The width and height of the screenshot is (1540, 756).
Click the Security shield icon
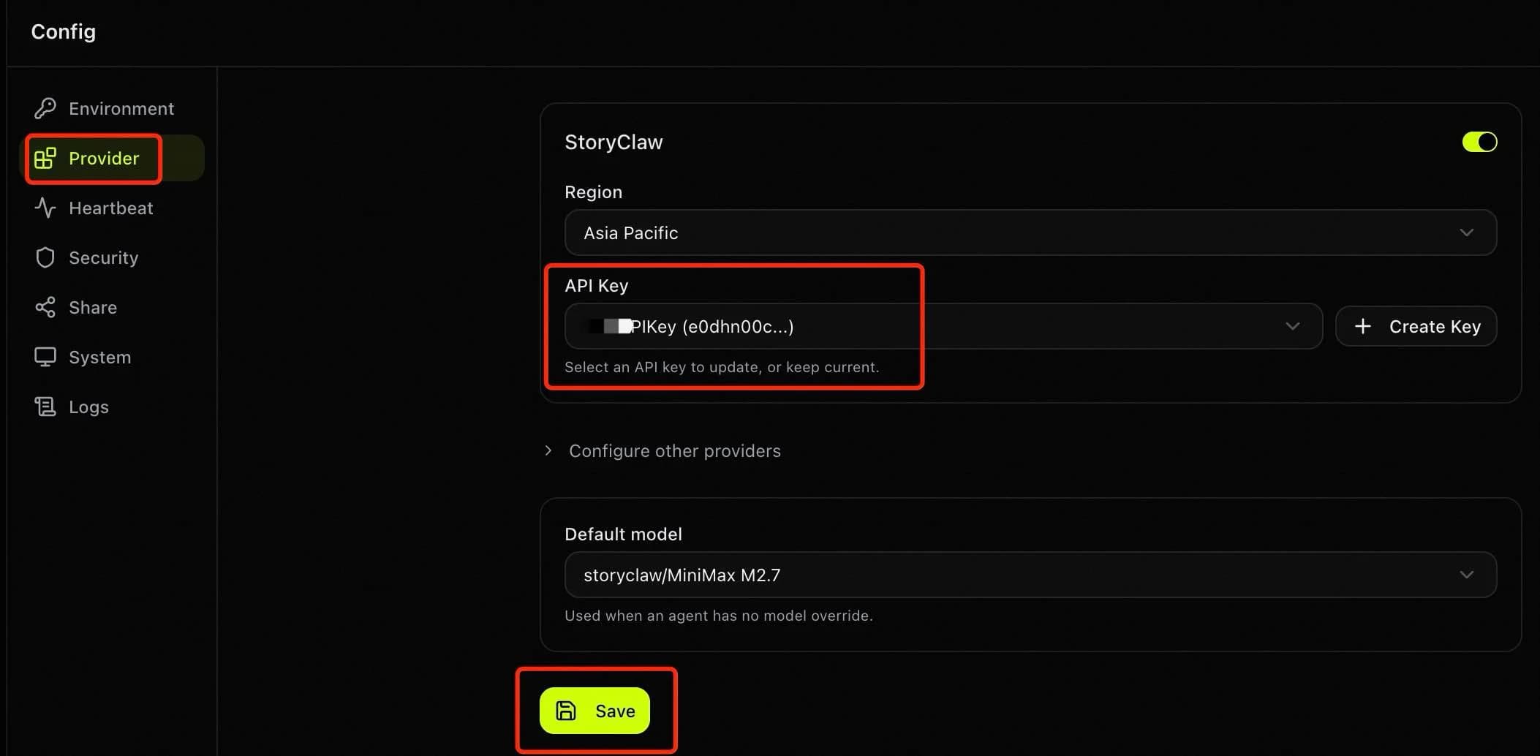tap(45, 257)
